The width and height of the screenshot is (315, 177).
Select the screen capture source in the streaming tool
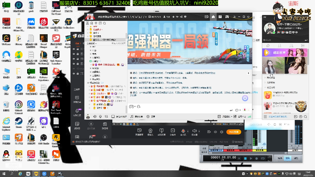(x=139, y=132)
